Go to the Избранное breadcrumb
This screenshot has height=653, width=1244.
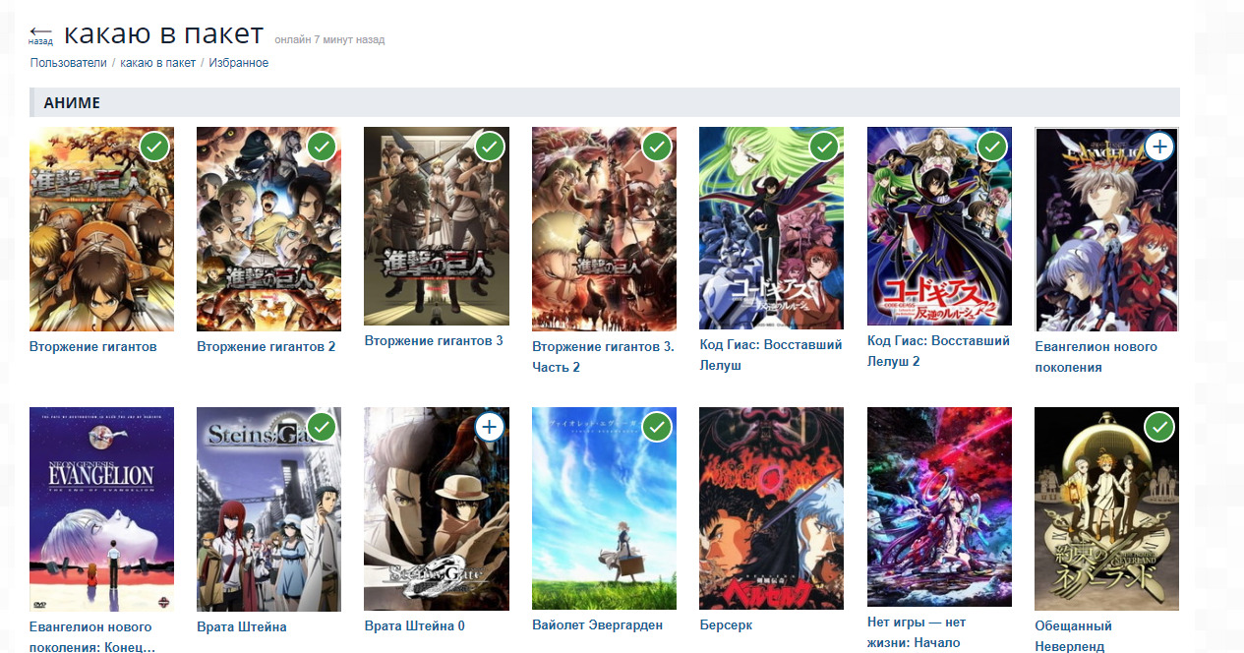238,63
